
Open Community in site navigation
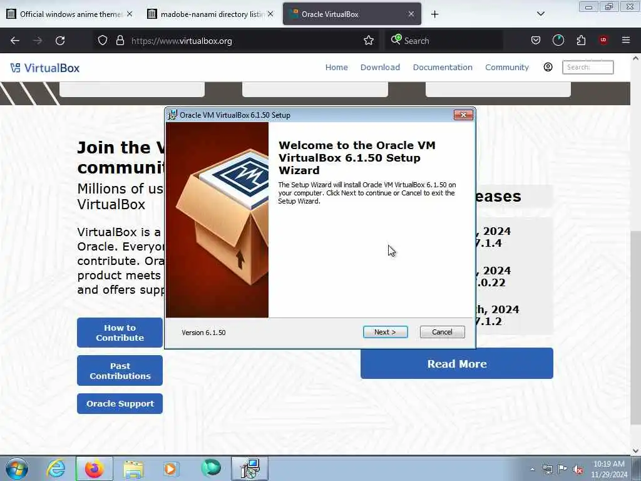[x=506, y=68]
